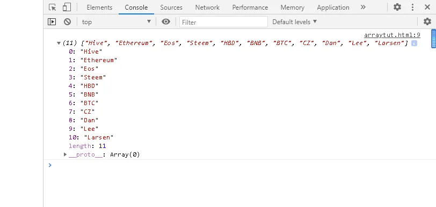The height and width of the screenshot is (207, 436).
Task: Click the console prompt line
Action: 239,165
